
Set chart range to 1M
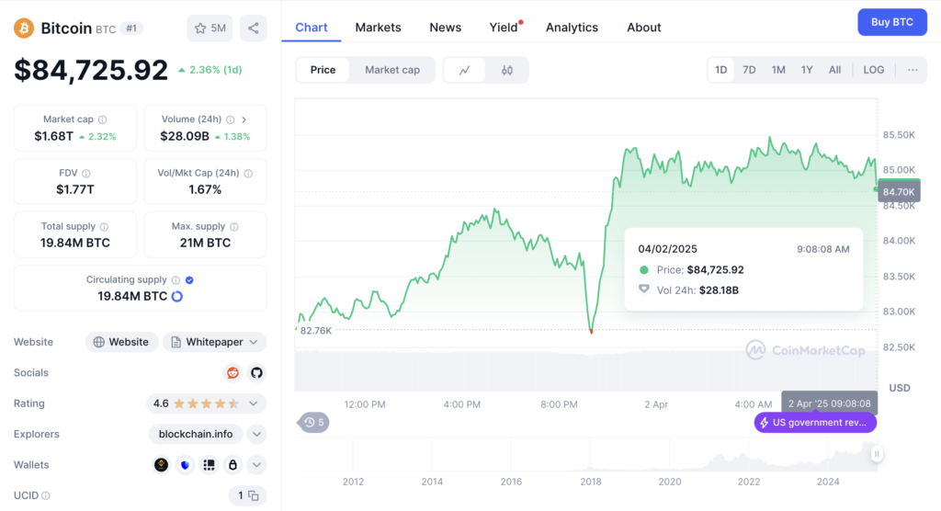pos(778,70)
